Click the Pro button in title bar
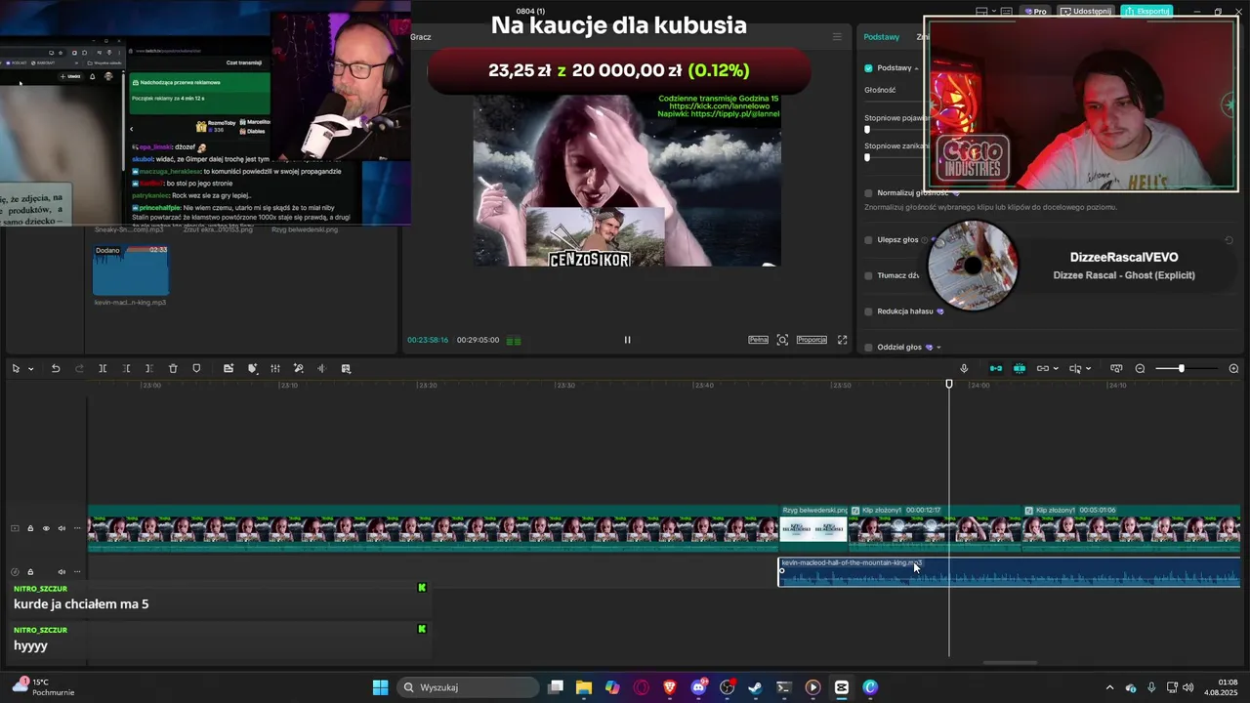 (1035, 12)
